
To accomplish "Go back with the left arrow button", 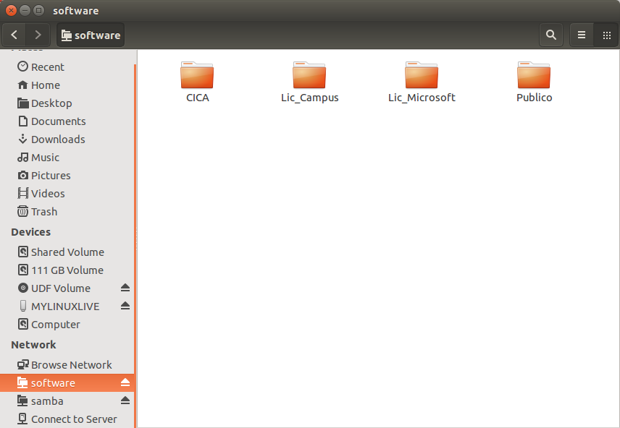I will point(14,35).
